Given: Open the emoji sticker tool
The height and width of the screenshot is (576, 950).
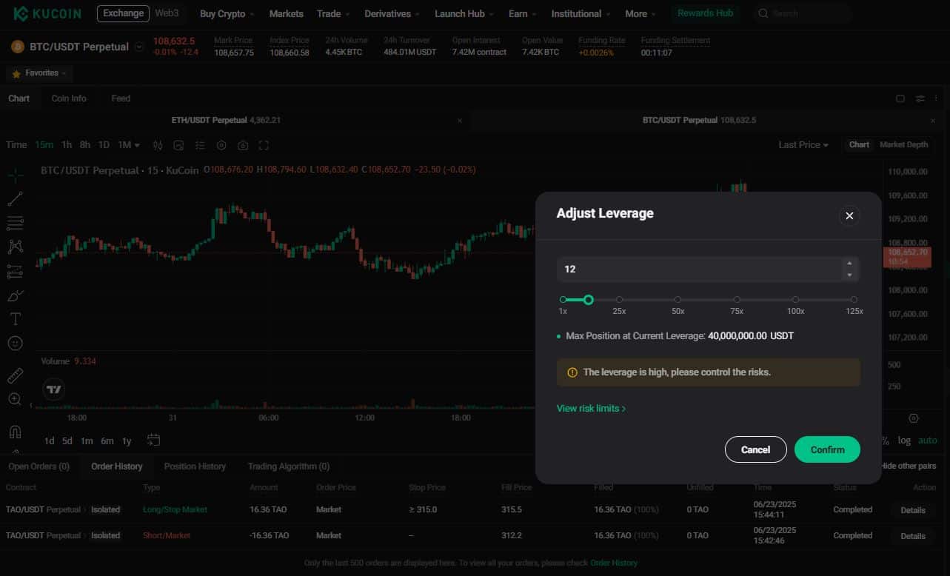Looking at the screenshot, I should point(15,344).
